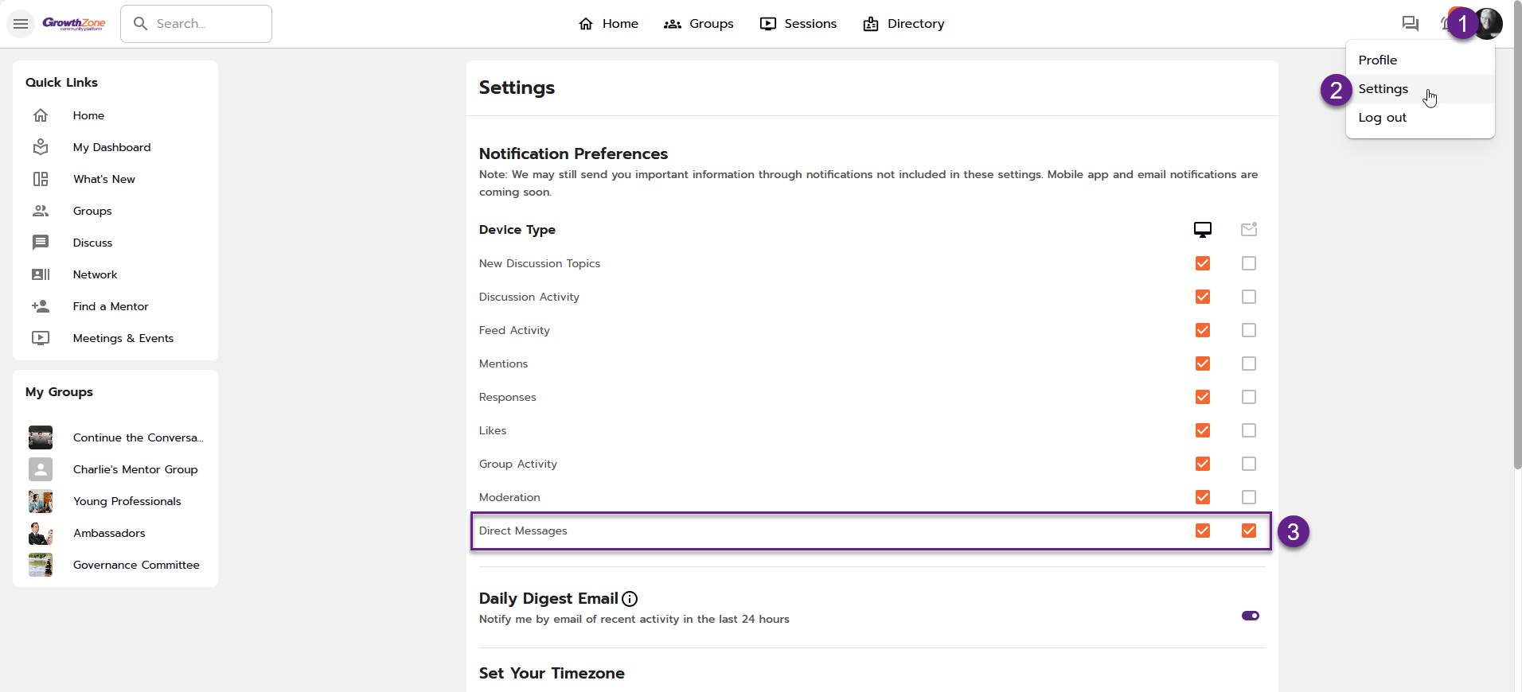The height and width of the screenshot is (692, 1522).
Task: Choose Log out from the dropdown
Action: (1383, 118)
